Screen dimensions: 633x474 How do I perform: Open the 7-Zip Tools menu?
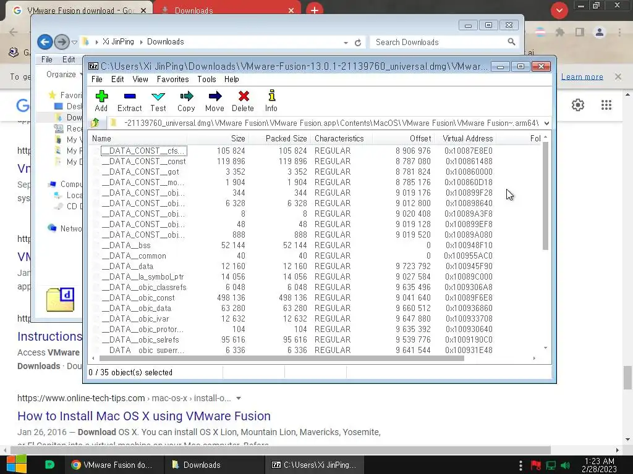(206, 79)
